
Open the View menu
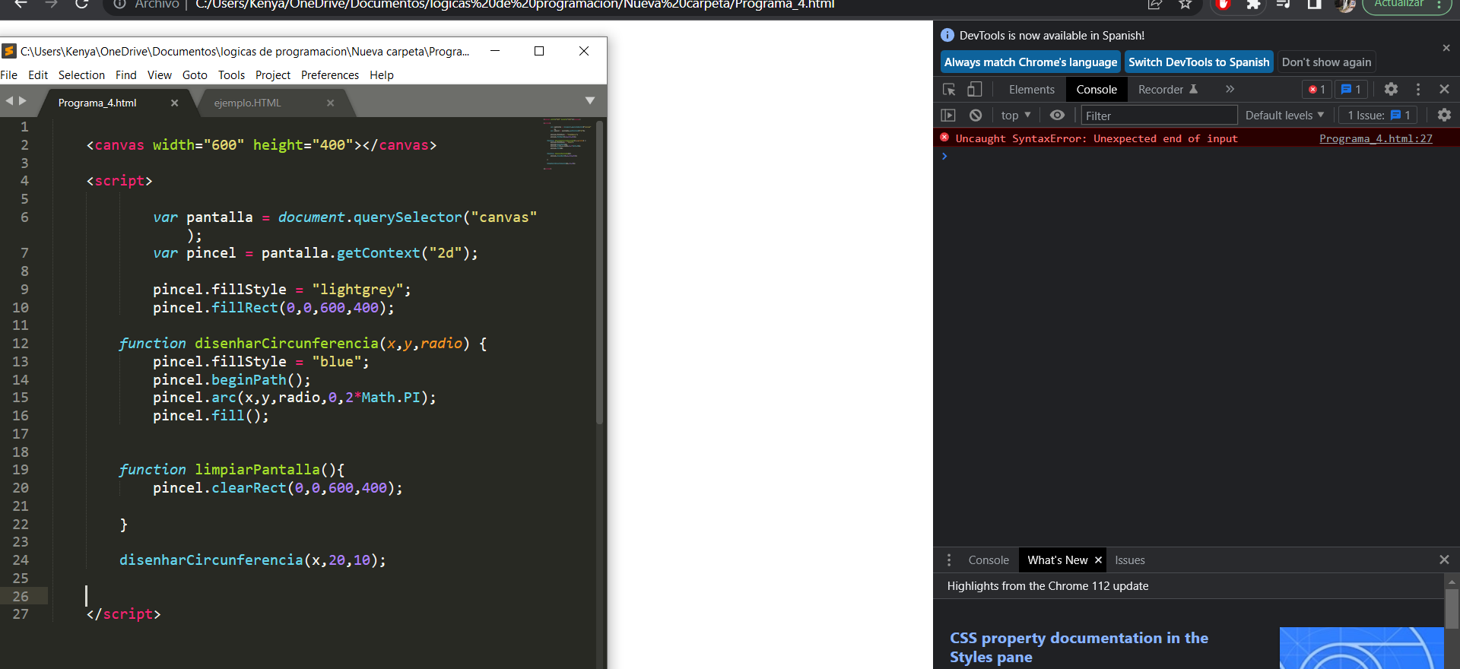[x=160, y=75]
